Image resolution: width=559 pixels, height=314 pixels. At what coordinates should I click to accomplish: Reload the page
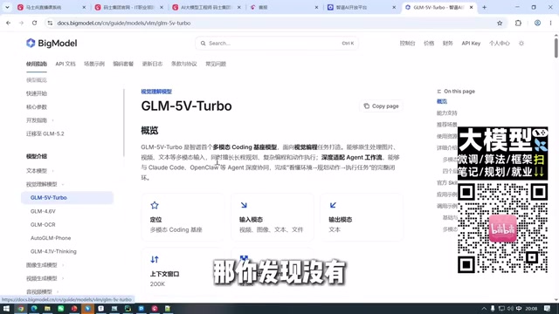click(x=35, y=24)
